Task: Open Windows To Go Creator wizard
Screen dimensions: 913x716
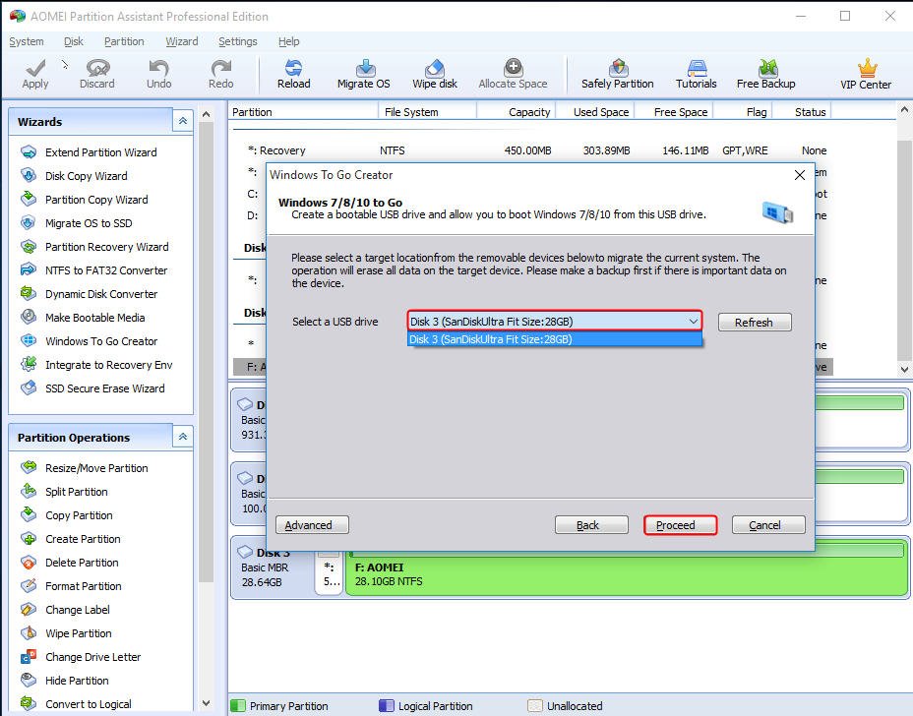Action: [90, 341]
